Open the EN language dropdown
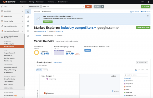153x98 pixels. pyautogui.click(x=143, y=2)
